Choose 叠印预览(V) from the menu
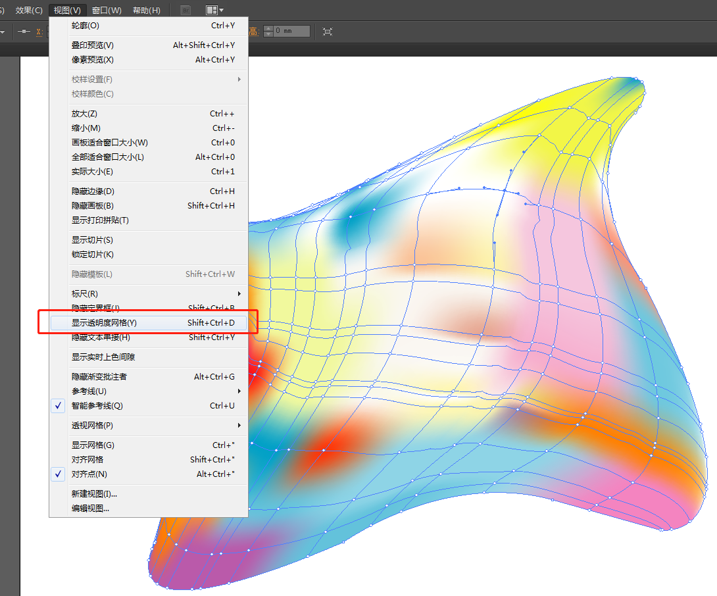The image size is (717, 596). (149, 45)
